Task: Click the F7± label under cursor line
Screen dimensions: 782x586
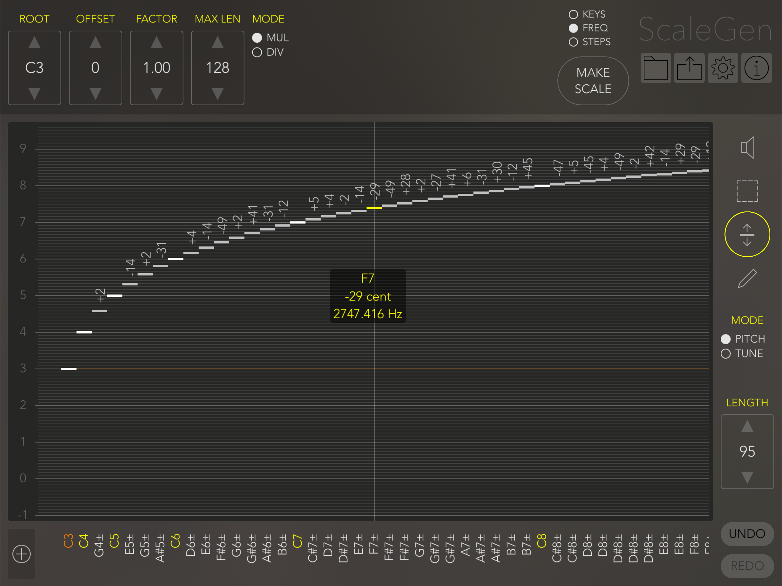Action: click(374, 544)
